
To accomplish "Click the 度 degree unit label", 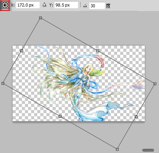I will tap(108, 6).
